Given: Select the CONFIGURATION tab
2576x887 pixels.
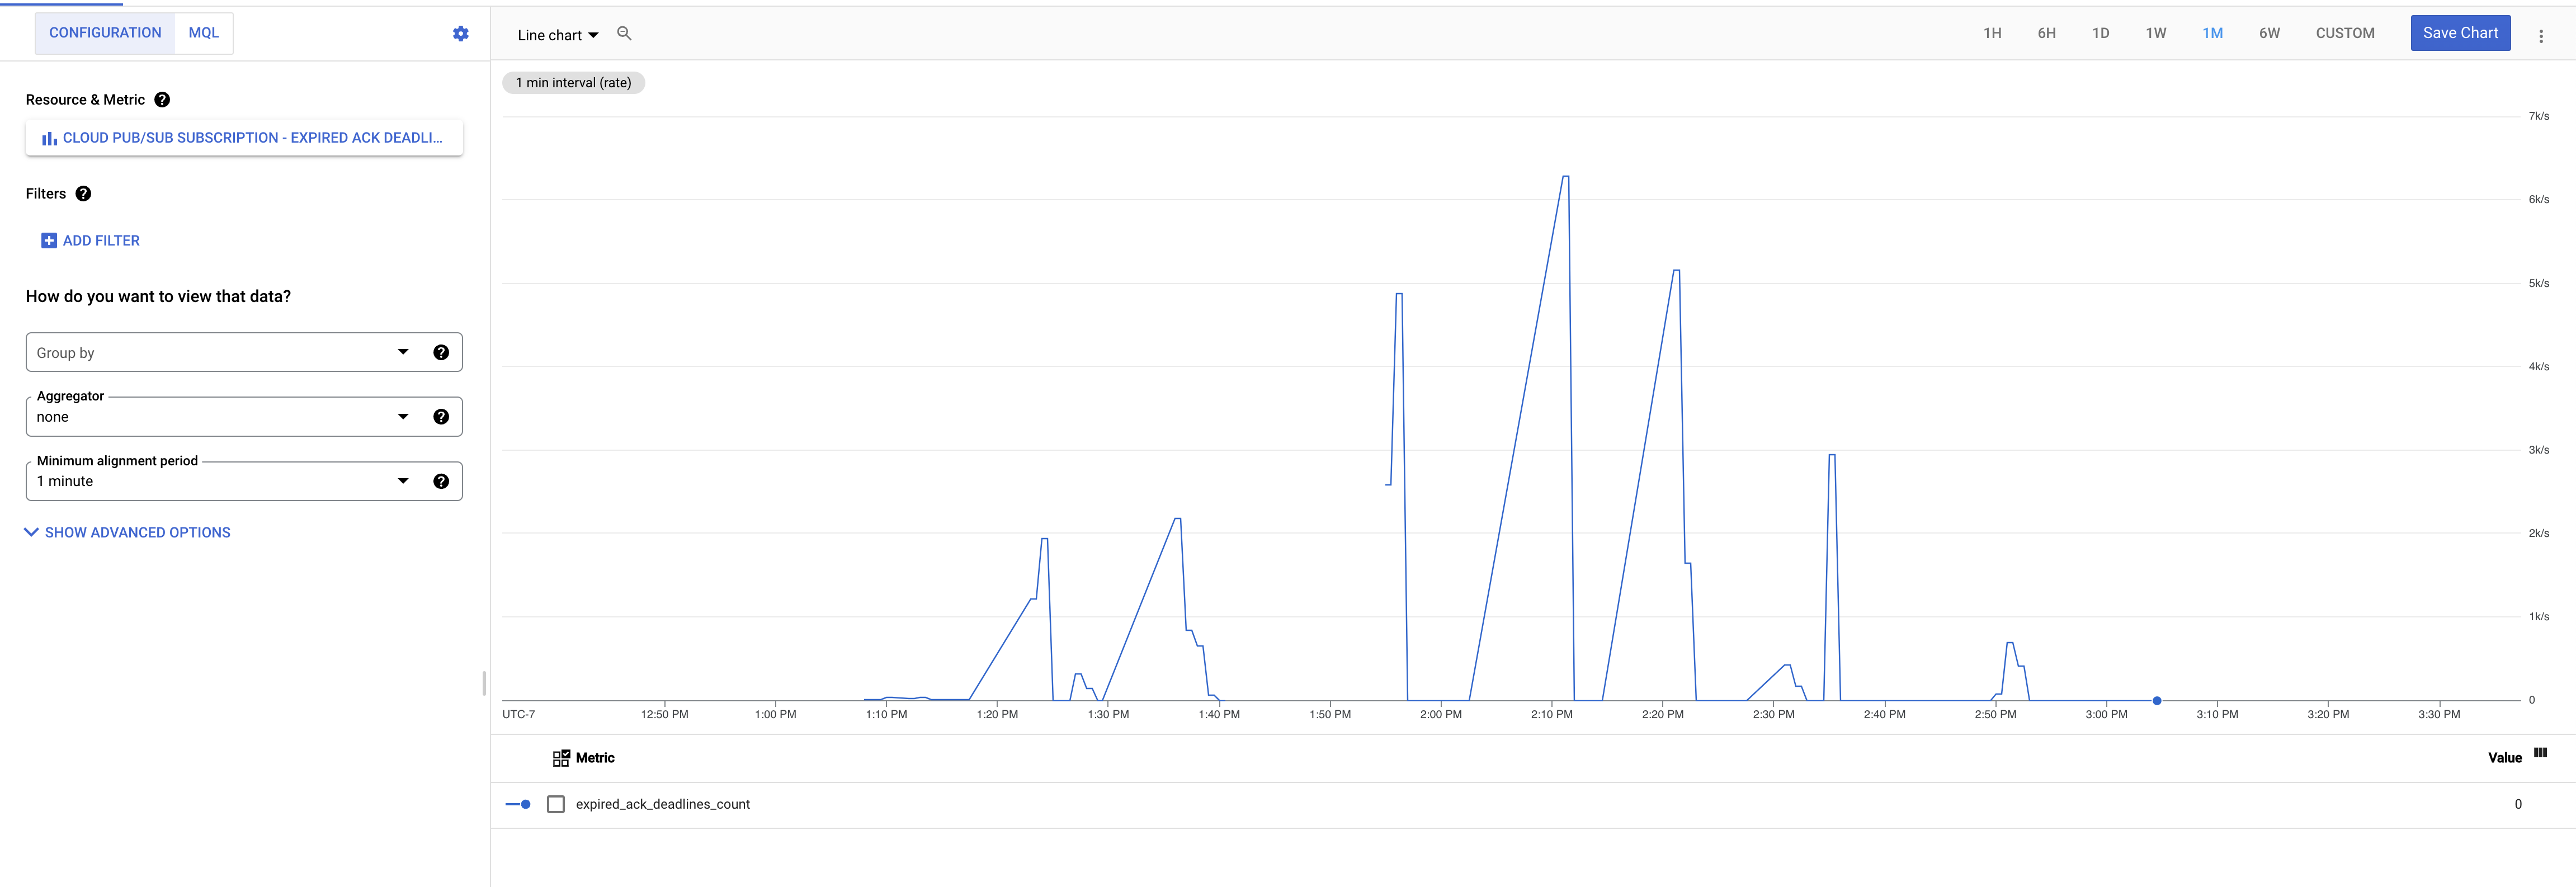Looking at the screenshot, I should coord(104,32).
